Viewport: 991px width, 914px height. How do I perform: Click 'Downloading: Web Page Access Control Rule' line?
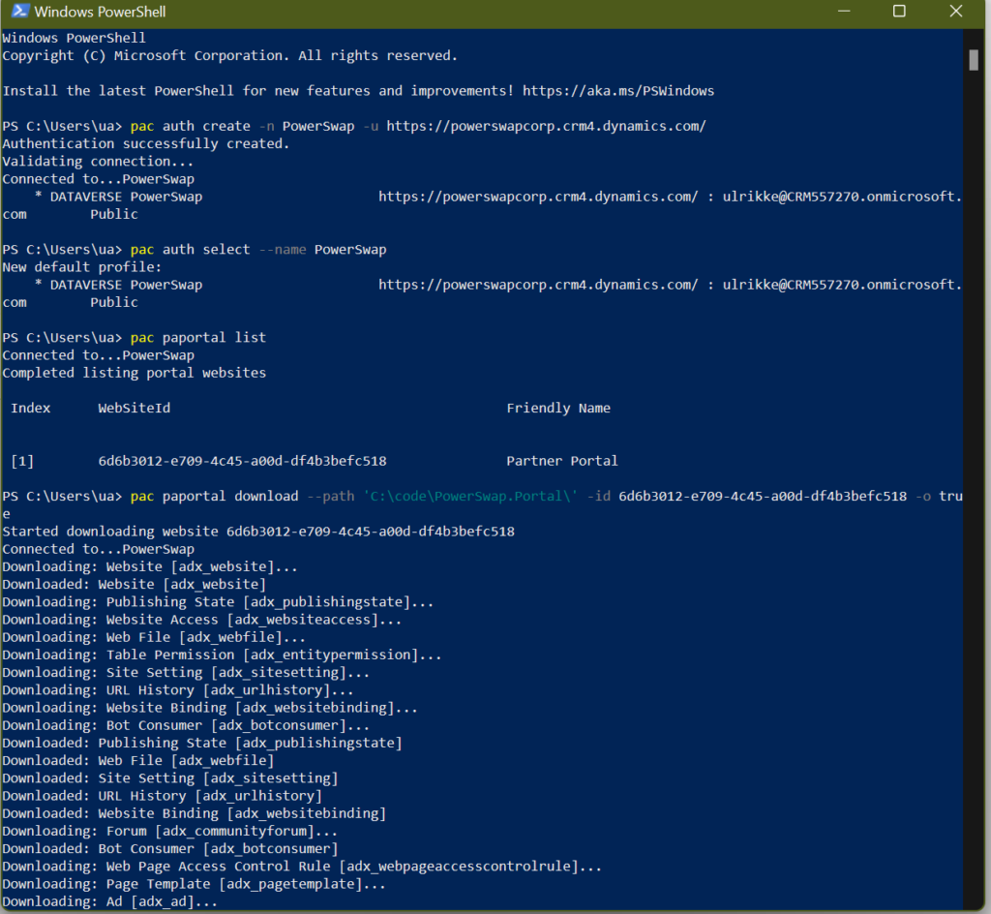coord(302,868)
